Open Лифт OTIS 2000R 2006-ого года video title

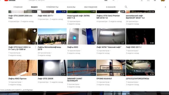(x=20, y=17)
